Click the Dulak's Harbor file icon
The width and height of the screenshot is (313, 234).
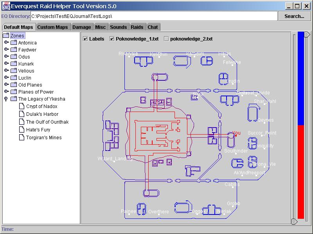click(22, 114)
